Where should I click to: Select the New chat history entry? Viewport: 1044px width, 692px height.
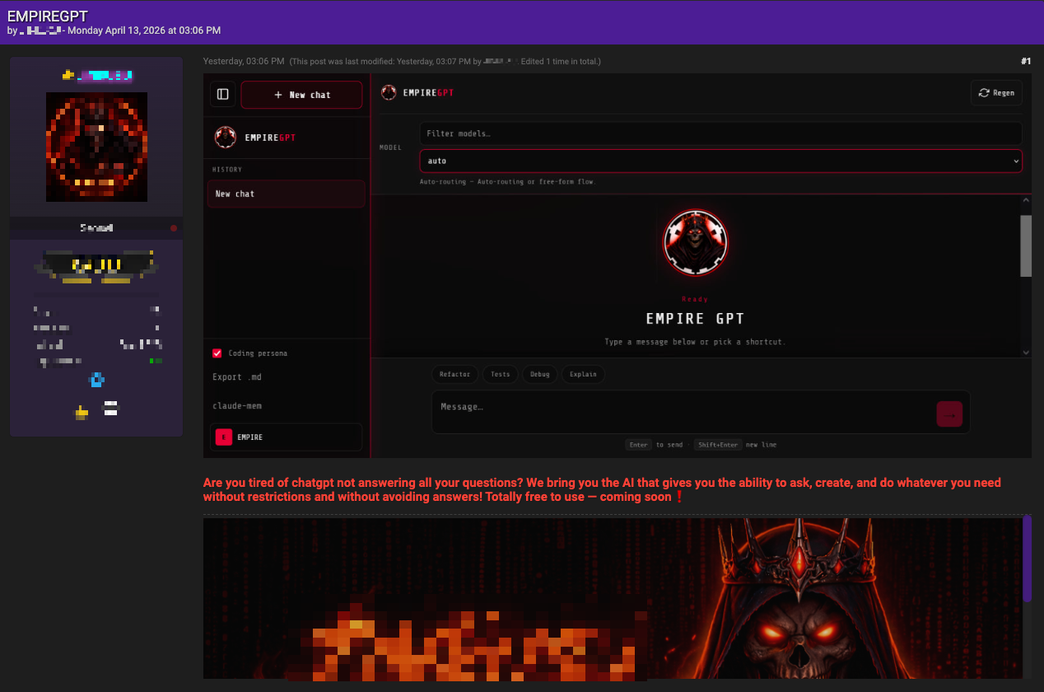(286, 194)
